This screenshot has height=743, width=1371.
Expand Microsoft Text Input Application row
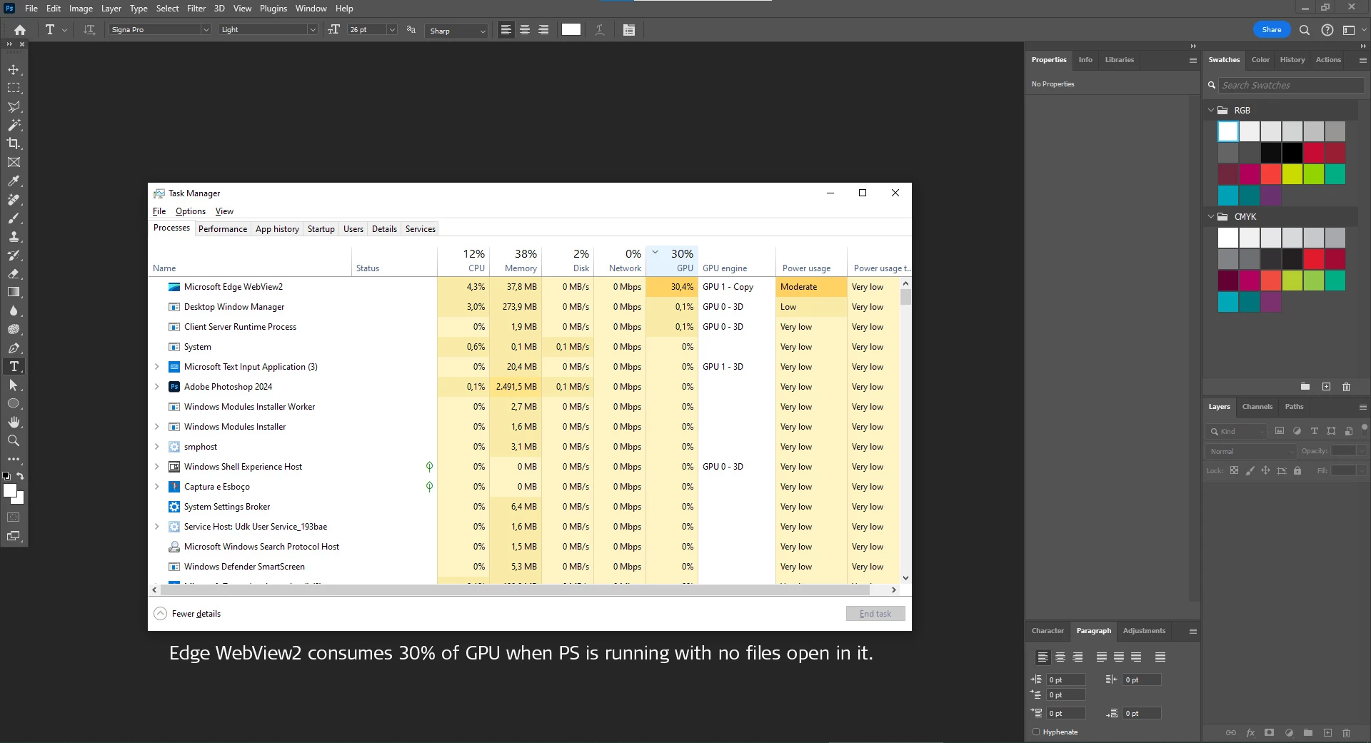(x=157, y=367)
